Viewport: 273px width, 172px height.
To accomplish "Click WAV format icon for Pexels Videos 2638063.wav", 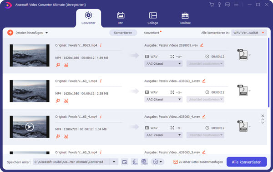I will pyautogui.click(x=243, y=55).
